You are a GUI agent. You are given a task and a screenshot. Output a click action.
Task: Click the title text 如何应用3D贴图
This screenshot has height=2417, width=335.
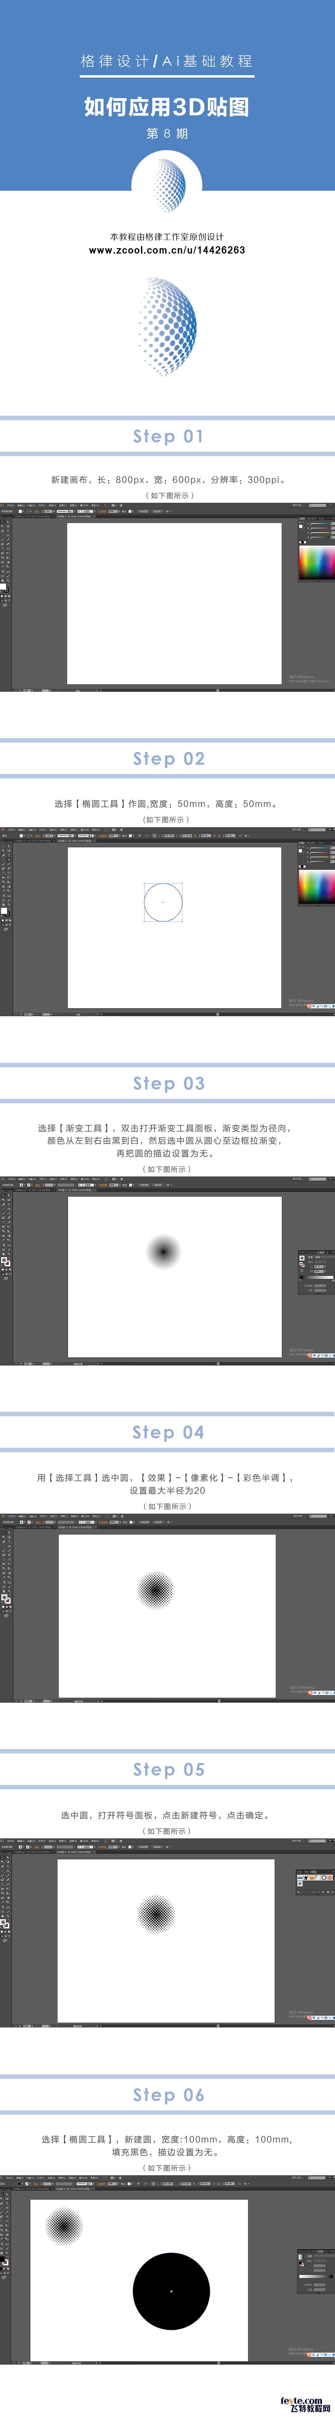(x=166, y=107)
